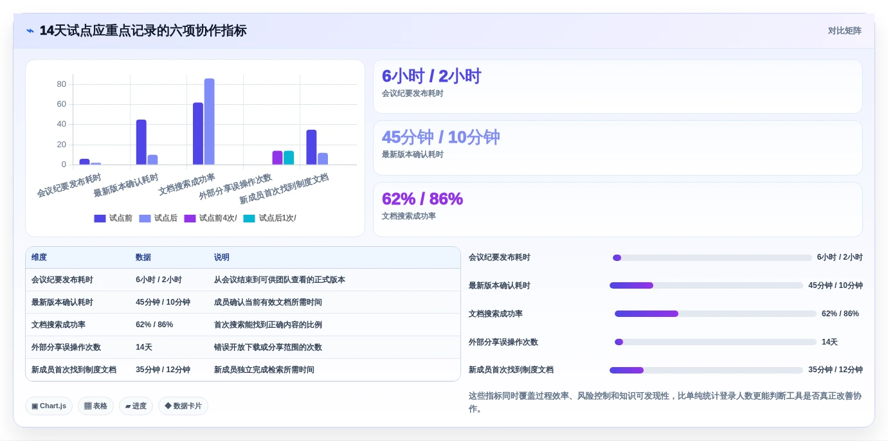Toggle the 试点后 legend swatch
The width and height of the screenshot is (888, 441).
[x=145, y=219]
